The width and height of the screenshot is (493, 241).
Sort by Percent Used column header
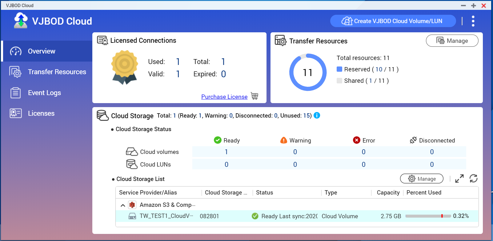(x=424, y=192)
